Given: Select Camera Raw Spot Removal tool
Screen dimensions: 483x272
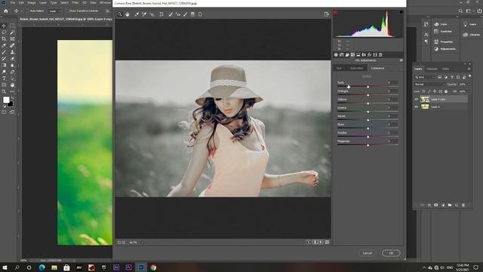Looking at the screenshot, I should tap(171, 14).
